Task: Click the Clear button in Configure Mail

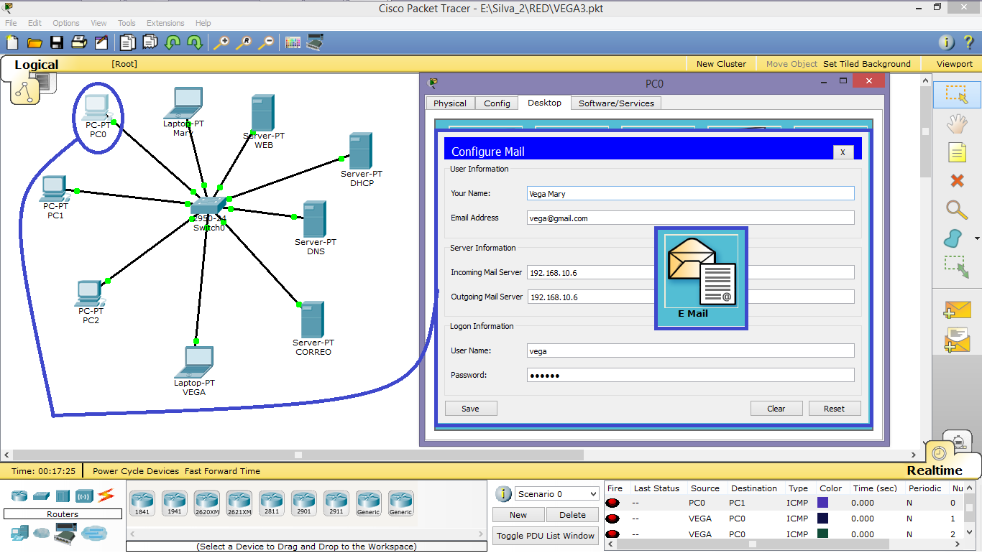Action: point(776,409)
